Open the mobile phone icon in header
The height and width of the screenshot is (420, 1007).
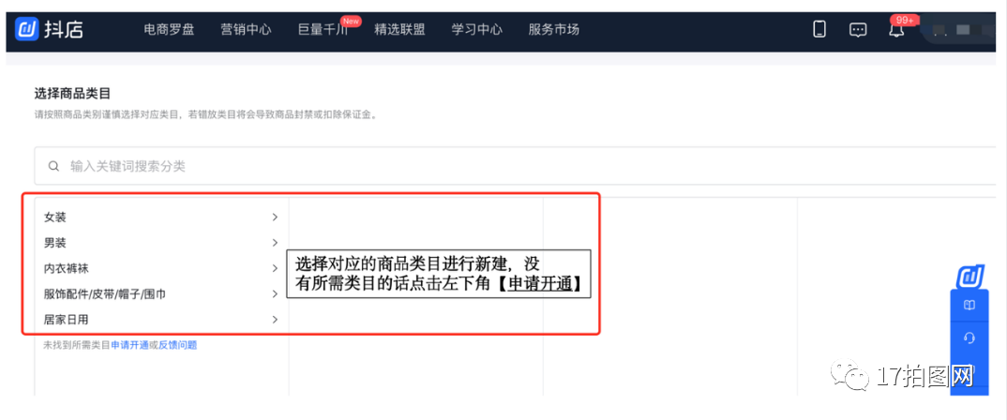819,30
